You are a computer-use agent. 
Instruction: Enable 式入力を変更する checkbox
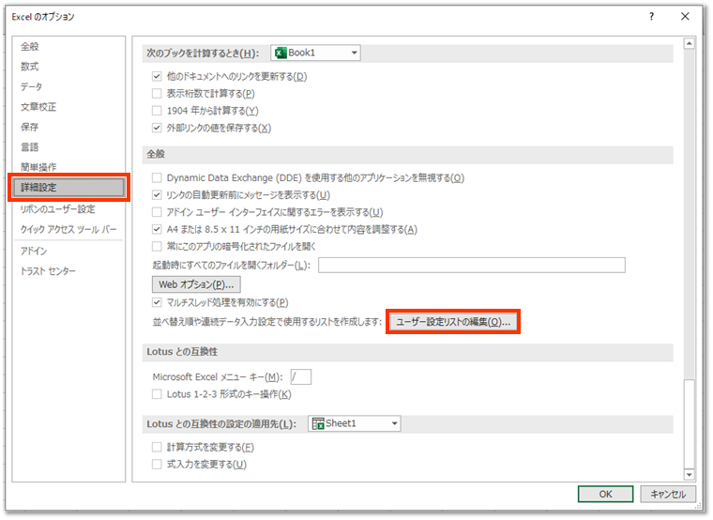(x=157, y=464)
